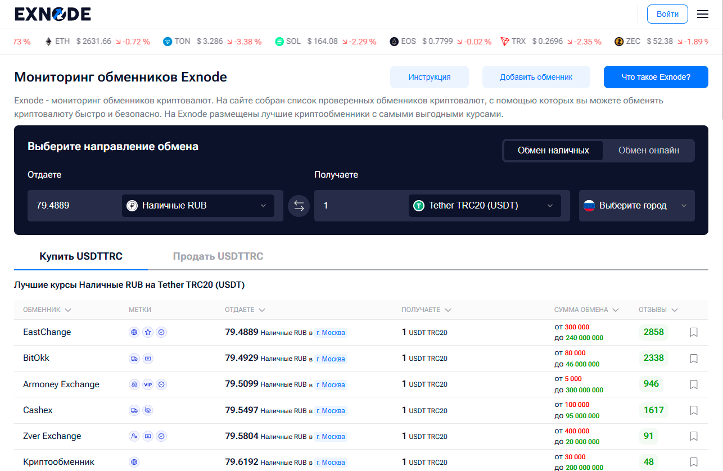Click the VIP badge for Armoney Exchange
The image size is (723, 471).
[148, 384]
